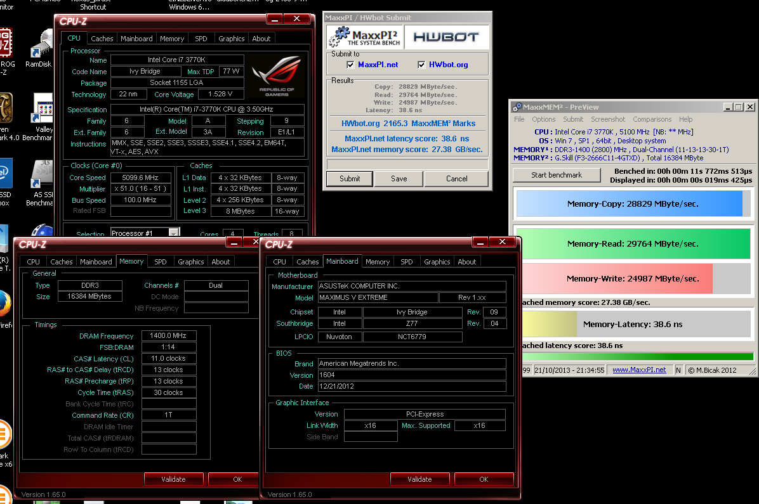Click the Submit button in HWbot Submit dialog

[x=350, y=179]
